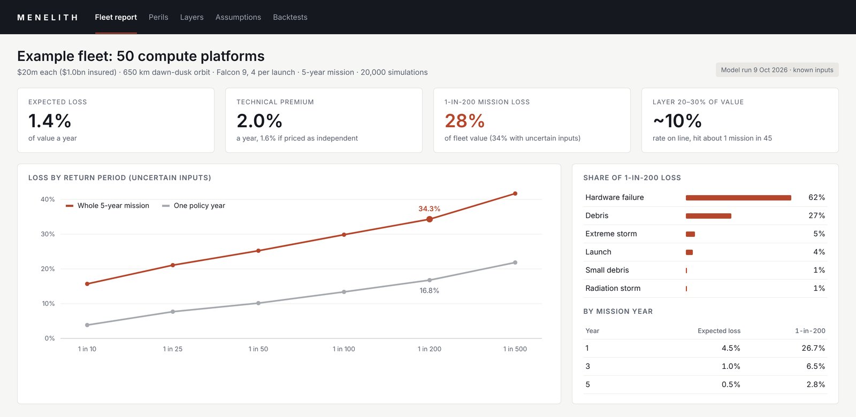Click the Year 1 expected loss 4.5%
This screenshot has height=417, width=856.
pyautogui.click(x=731, y=348)
